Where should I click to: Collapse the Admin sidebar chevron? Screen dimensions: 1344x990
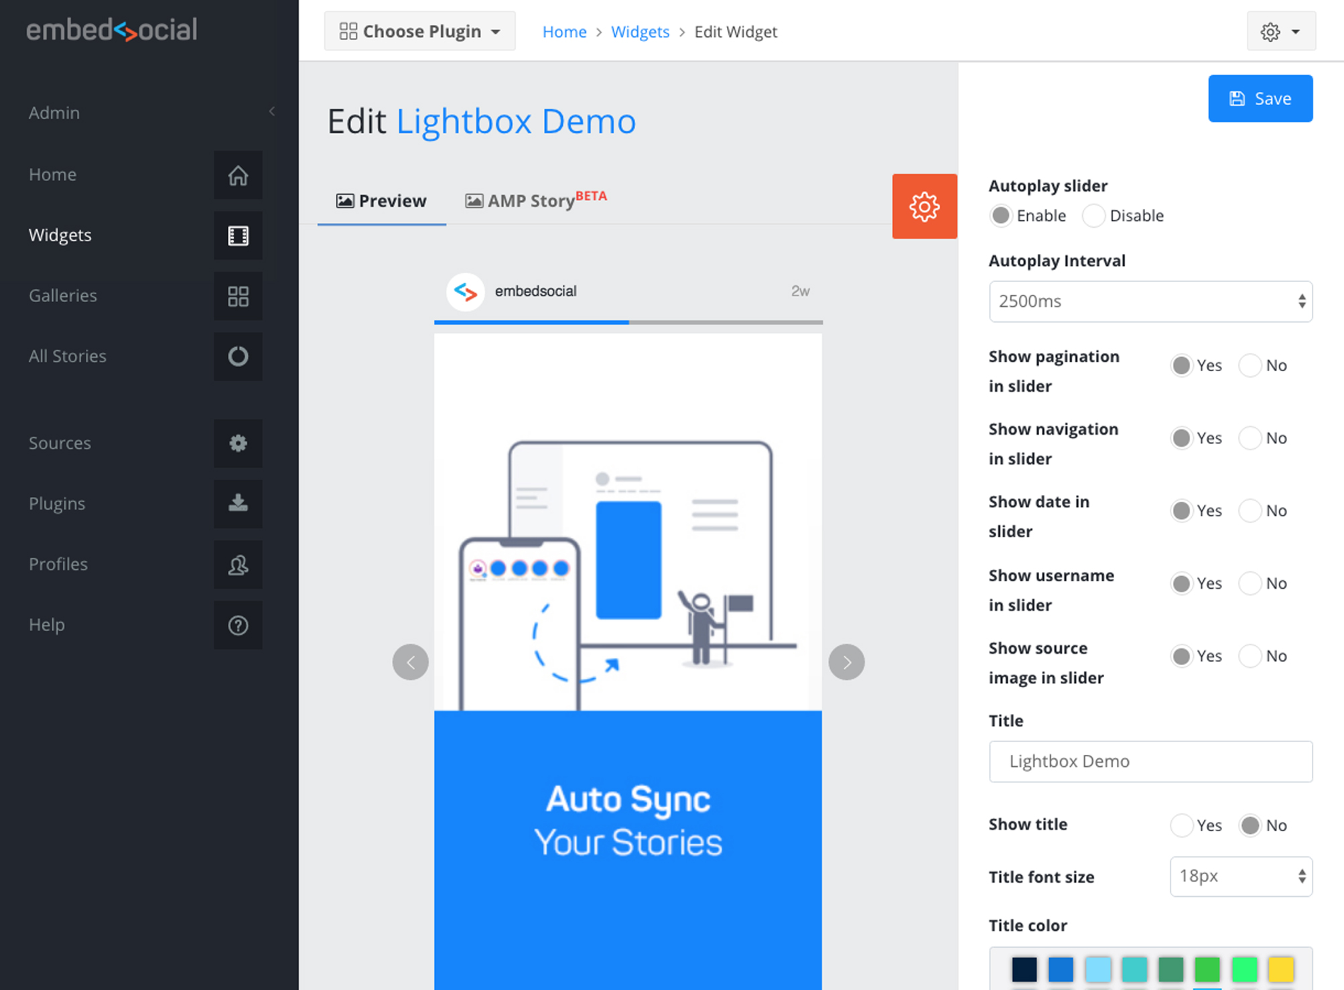(271, 111)
